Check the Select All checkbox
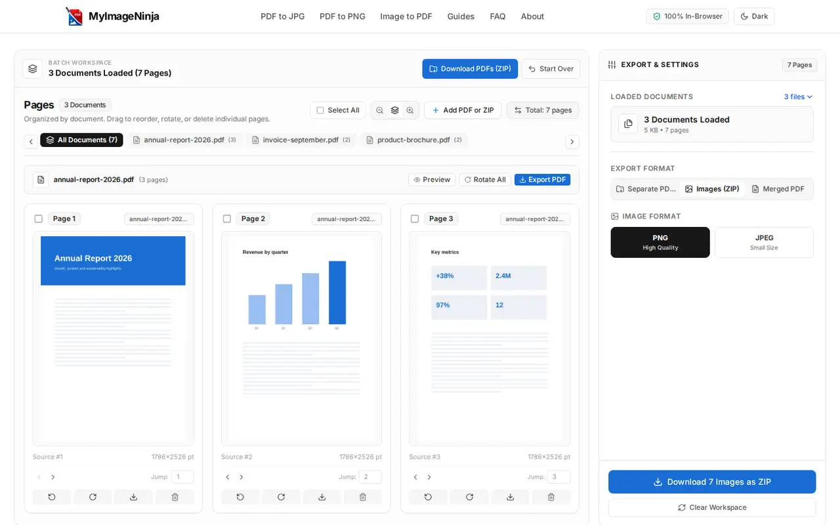Screen dimensions: 840x525 (320, 110)
